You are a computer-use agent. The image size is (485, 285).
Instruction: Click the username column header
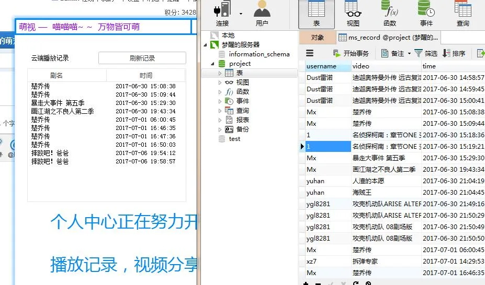(x=321, y=66)
